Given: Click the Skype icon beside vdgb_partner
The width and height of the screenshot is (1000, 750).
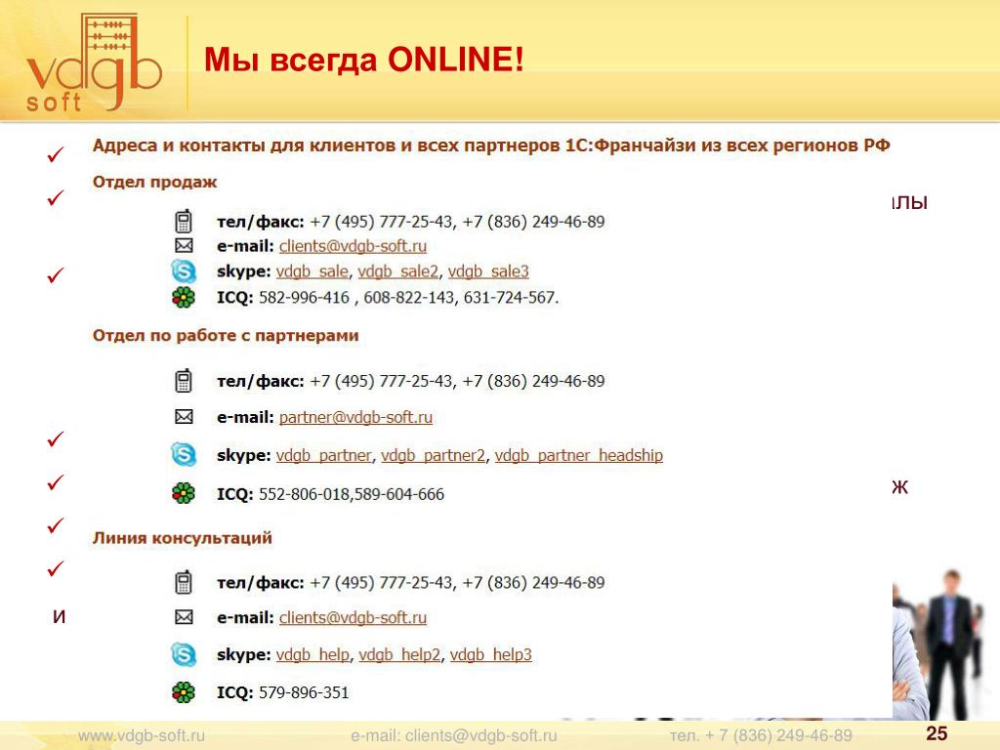Looking at the screenshot, I should click(184, 455).
